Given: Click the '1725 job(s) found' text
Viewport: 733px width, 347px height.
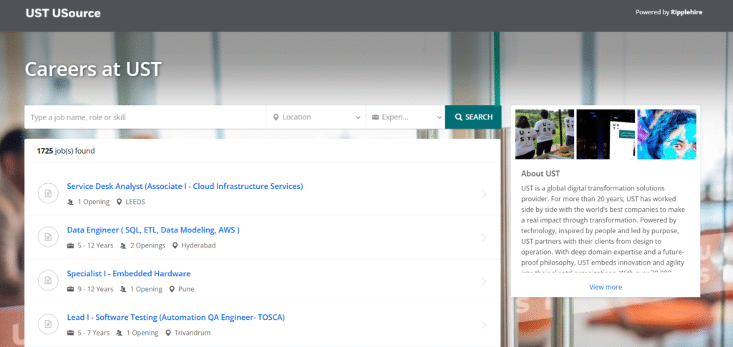Looking at the screenshot, I should pos(66,151).
